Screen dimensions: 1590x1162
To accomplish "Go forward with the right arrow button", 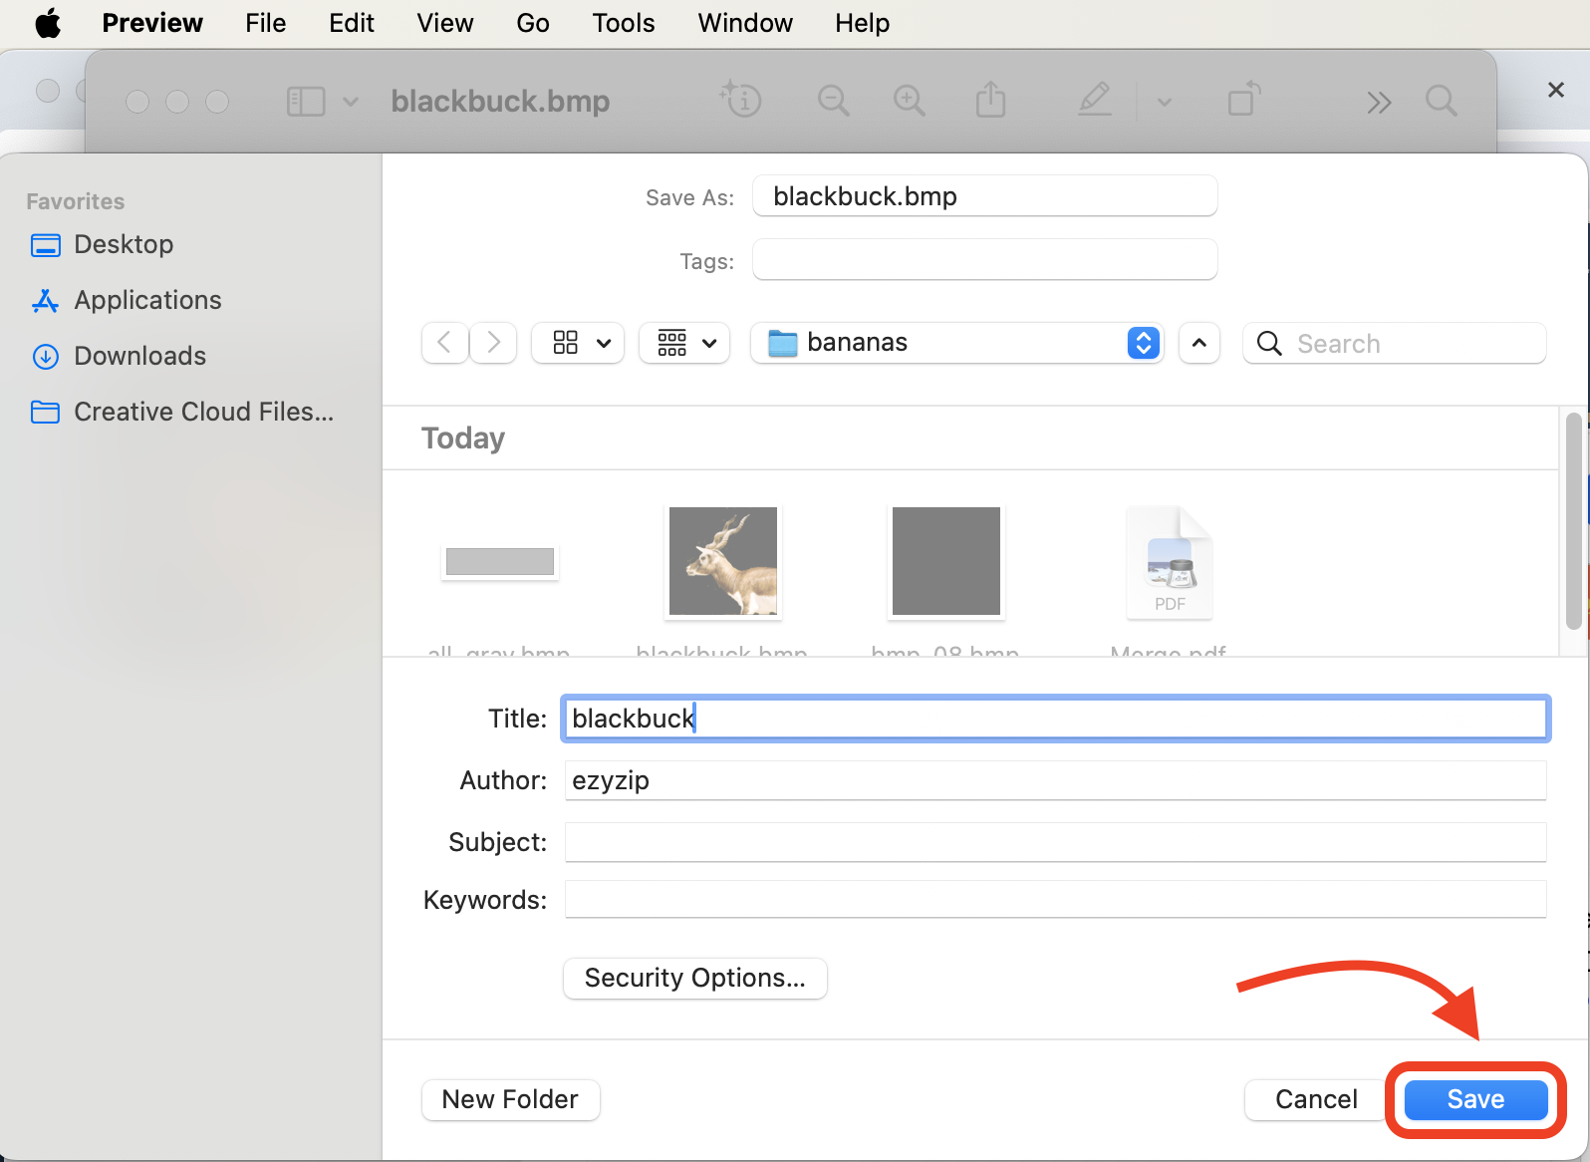I will pos(493,343).
